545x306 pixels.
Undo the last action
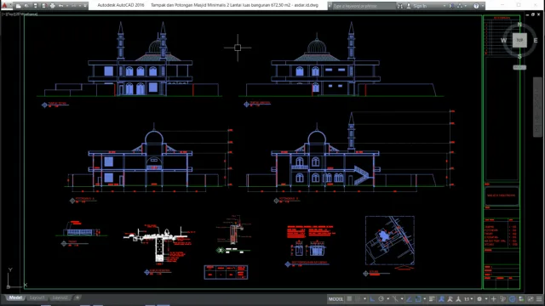click(61, 6)
